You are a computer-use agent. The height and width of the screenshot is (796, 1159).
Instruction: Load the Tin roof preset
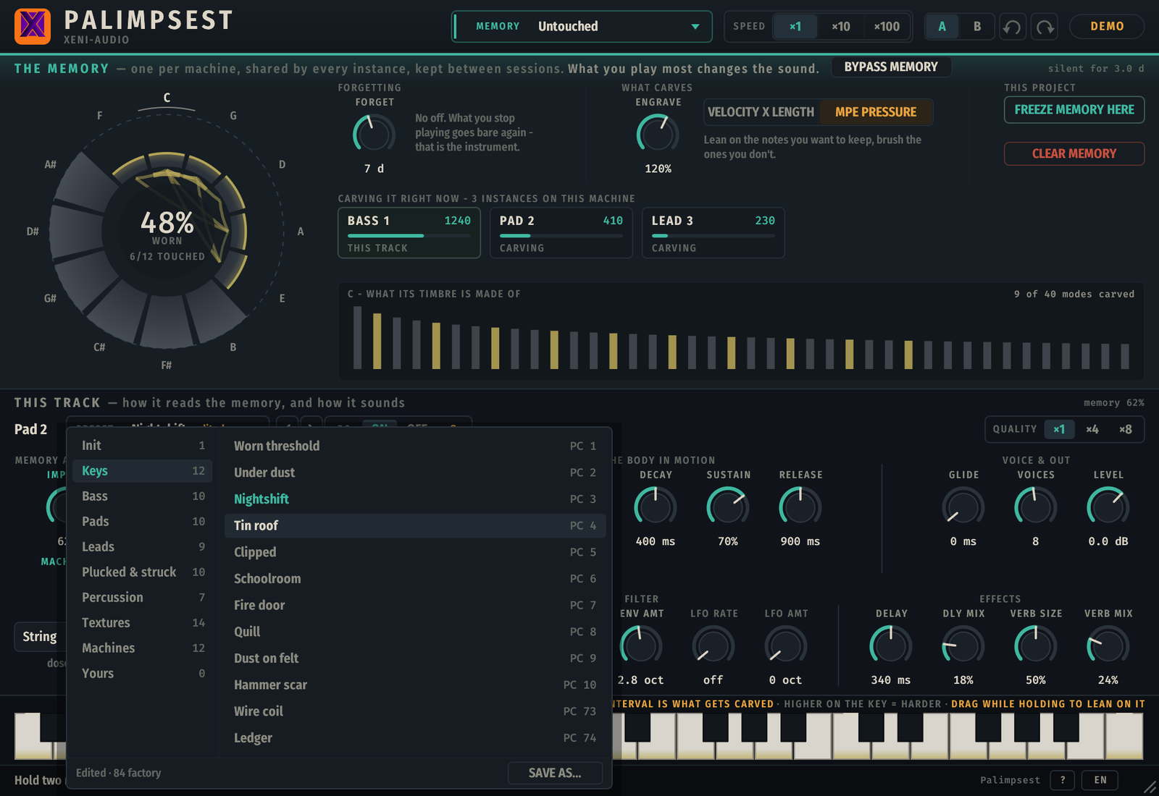[415, 526]
